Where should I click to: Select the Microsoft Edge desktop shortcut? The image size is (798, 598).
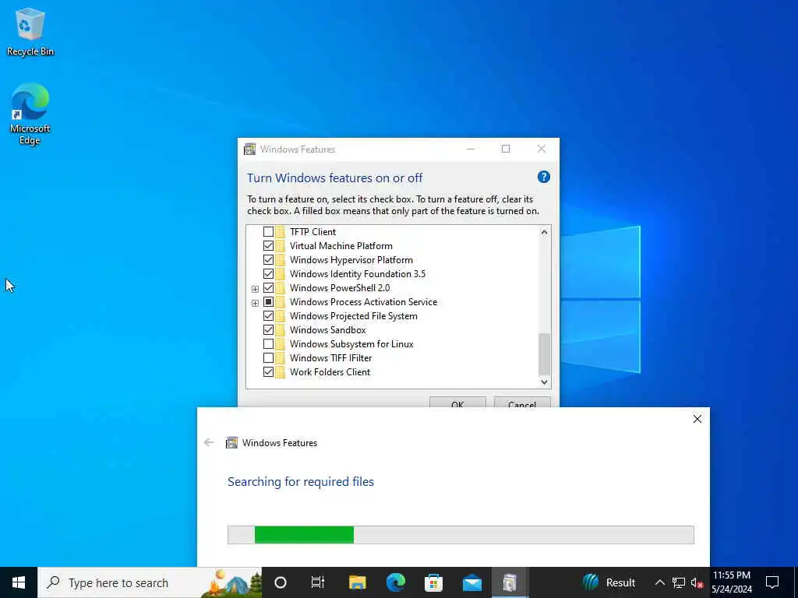click(30, 114)
